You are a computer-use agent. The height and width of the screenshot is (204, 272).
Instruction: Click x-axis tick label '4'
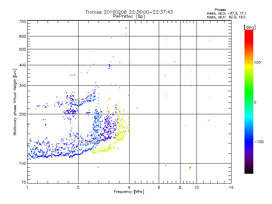(x=129, y=187)
